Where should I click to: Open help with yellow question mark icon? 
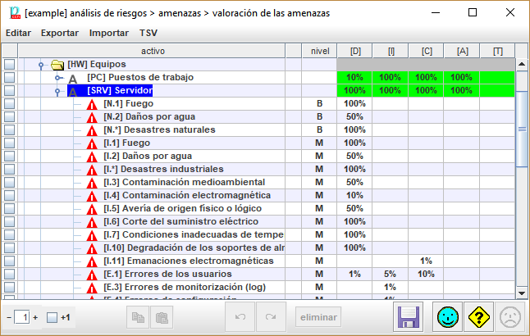[x=478, y=316]
